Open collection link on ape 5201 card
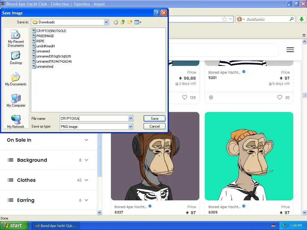307x230 pixels. pos(224,72)
